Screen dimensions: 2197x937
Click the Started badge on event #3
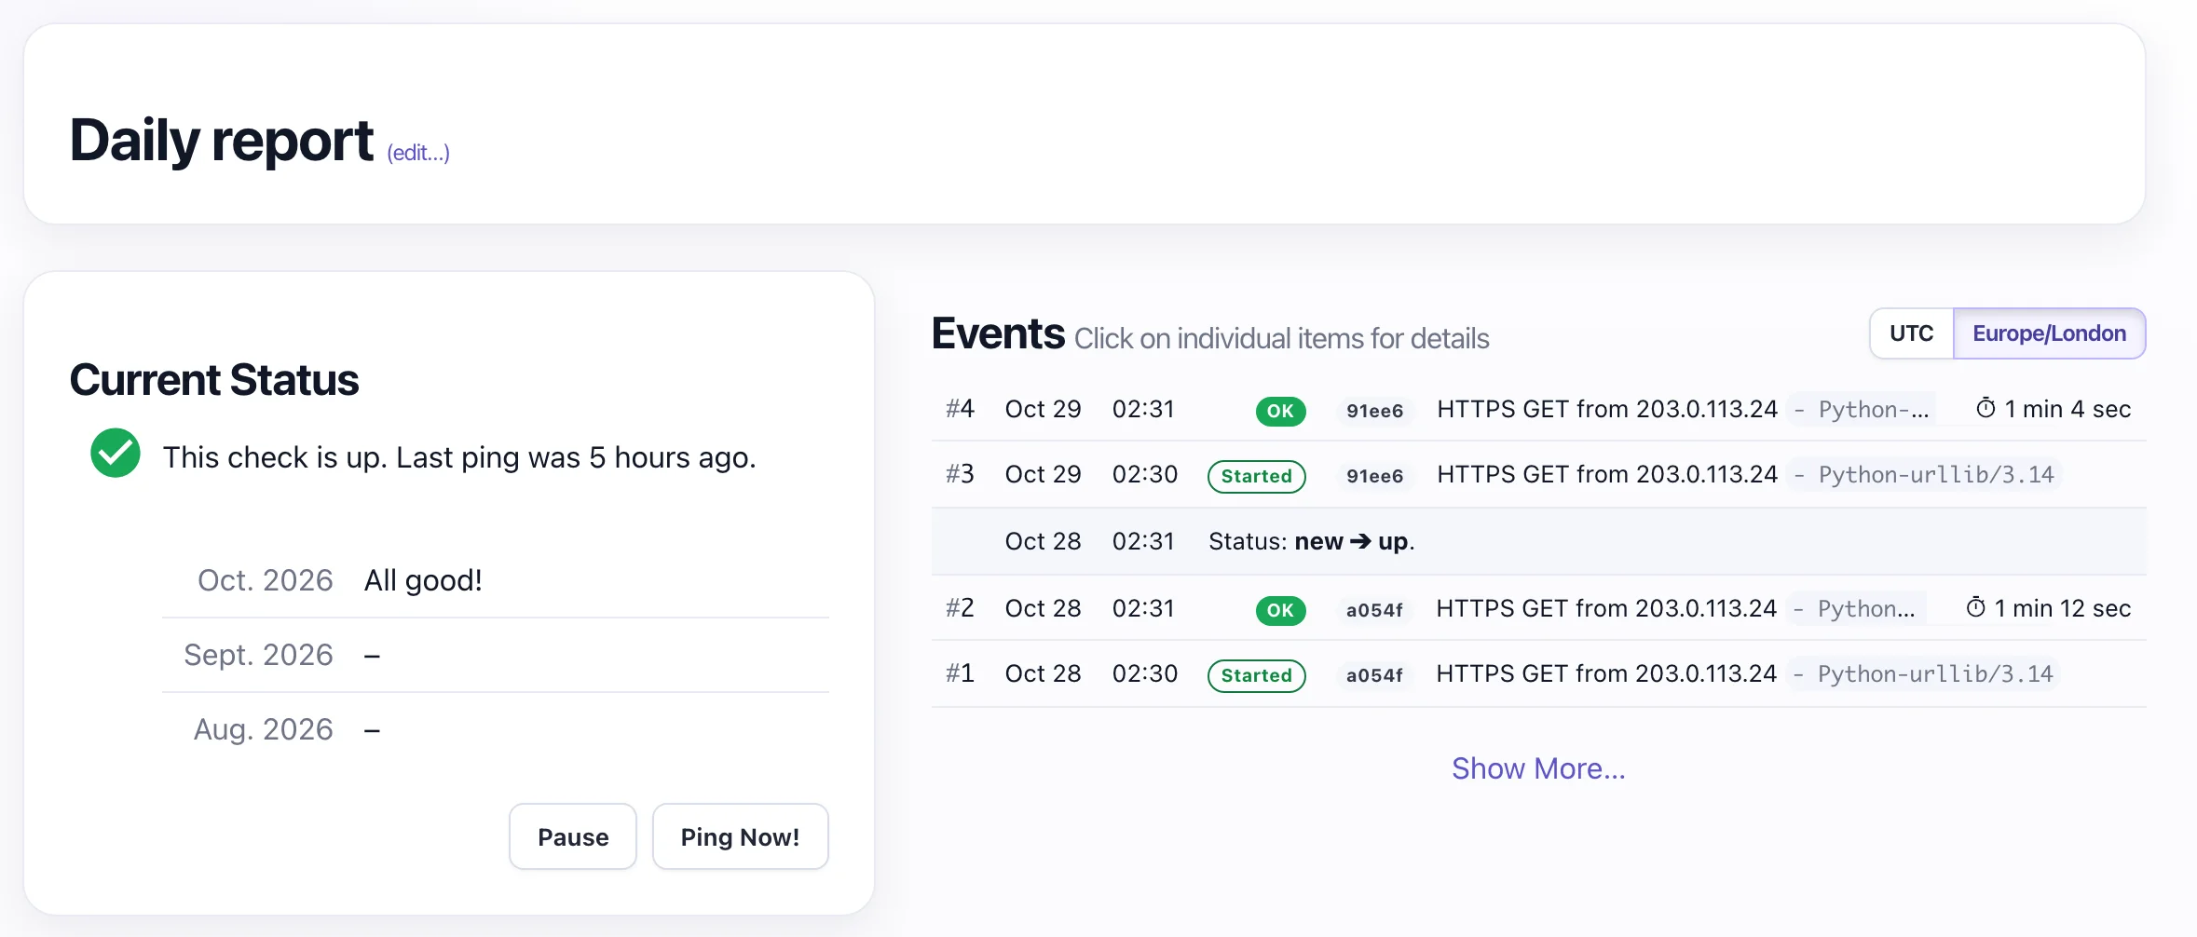coord(1256,476)
